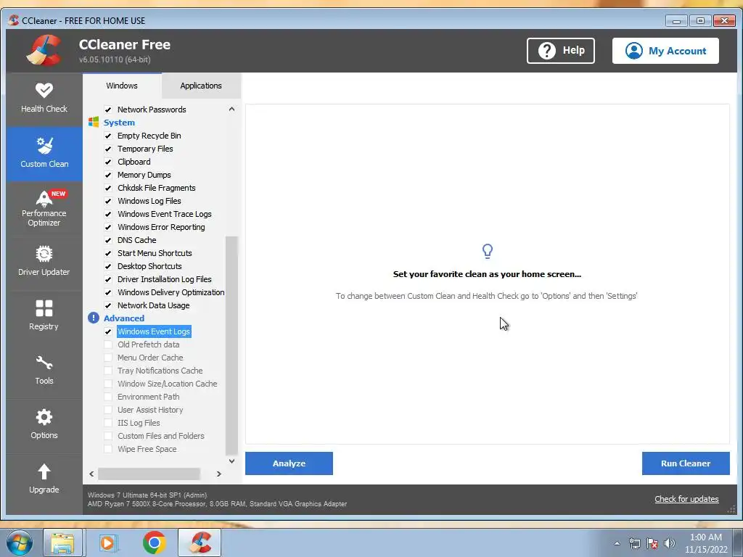This screenshot has width=743, height=557.
Task: Launch the media player taskbar icon
Action: (x=109, y=542)
